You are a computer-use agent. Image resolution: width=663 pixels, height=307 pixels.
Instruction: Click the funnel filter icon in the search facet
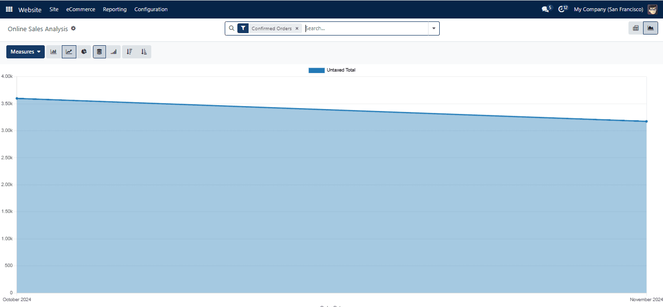tap(243, 28)
